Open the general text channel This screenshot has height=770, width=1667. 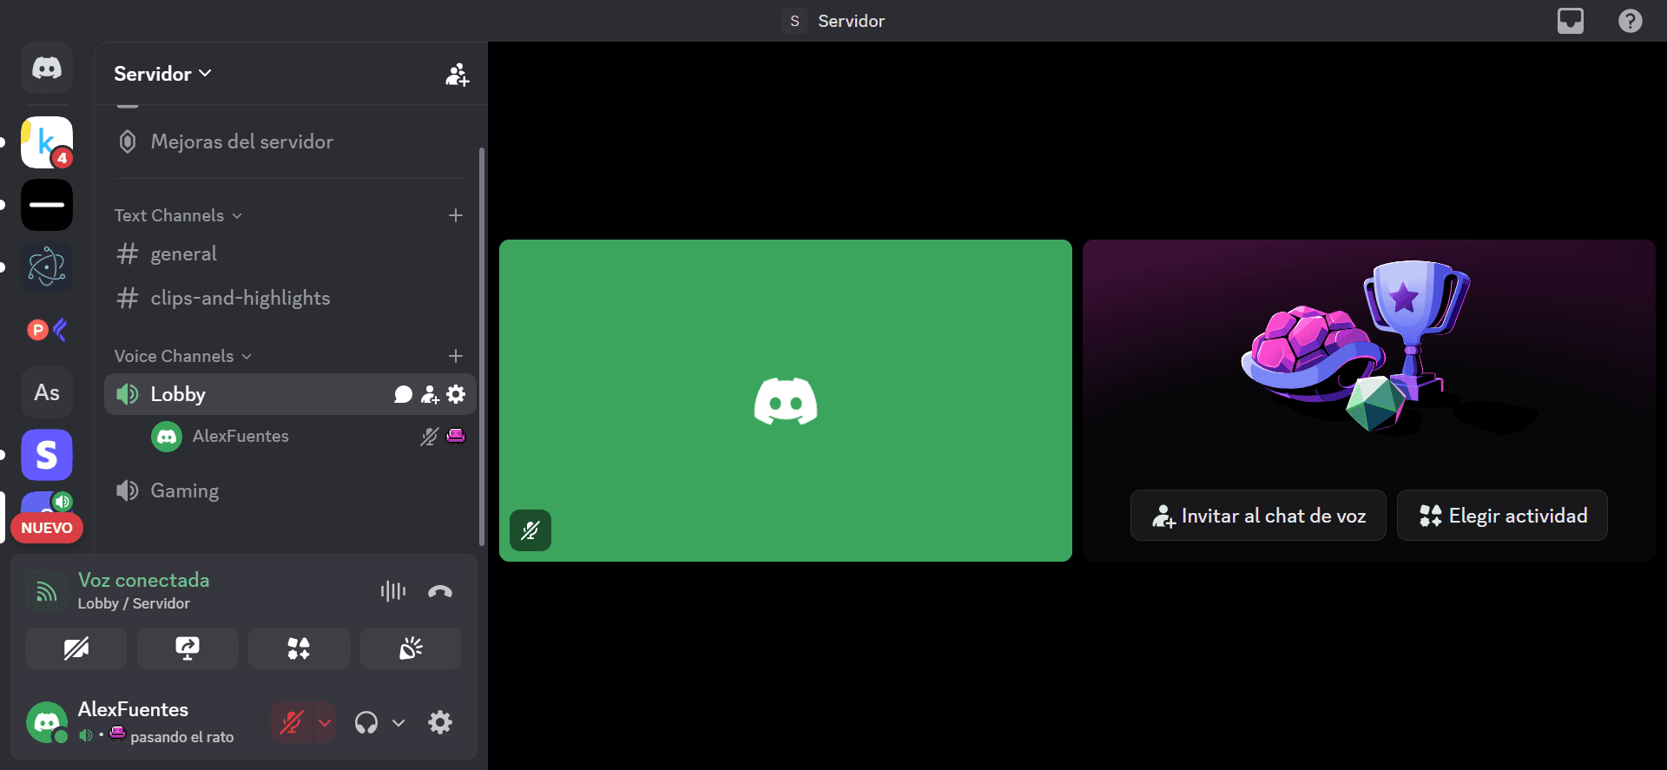pos(290,253)
